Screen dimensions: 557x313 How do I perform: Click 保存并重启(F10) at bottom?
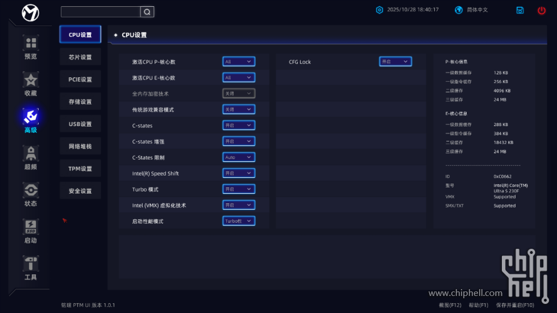tap(515, 306)
